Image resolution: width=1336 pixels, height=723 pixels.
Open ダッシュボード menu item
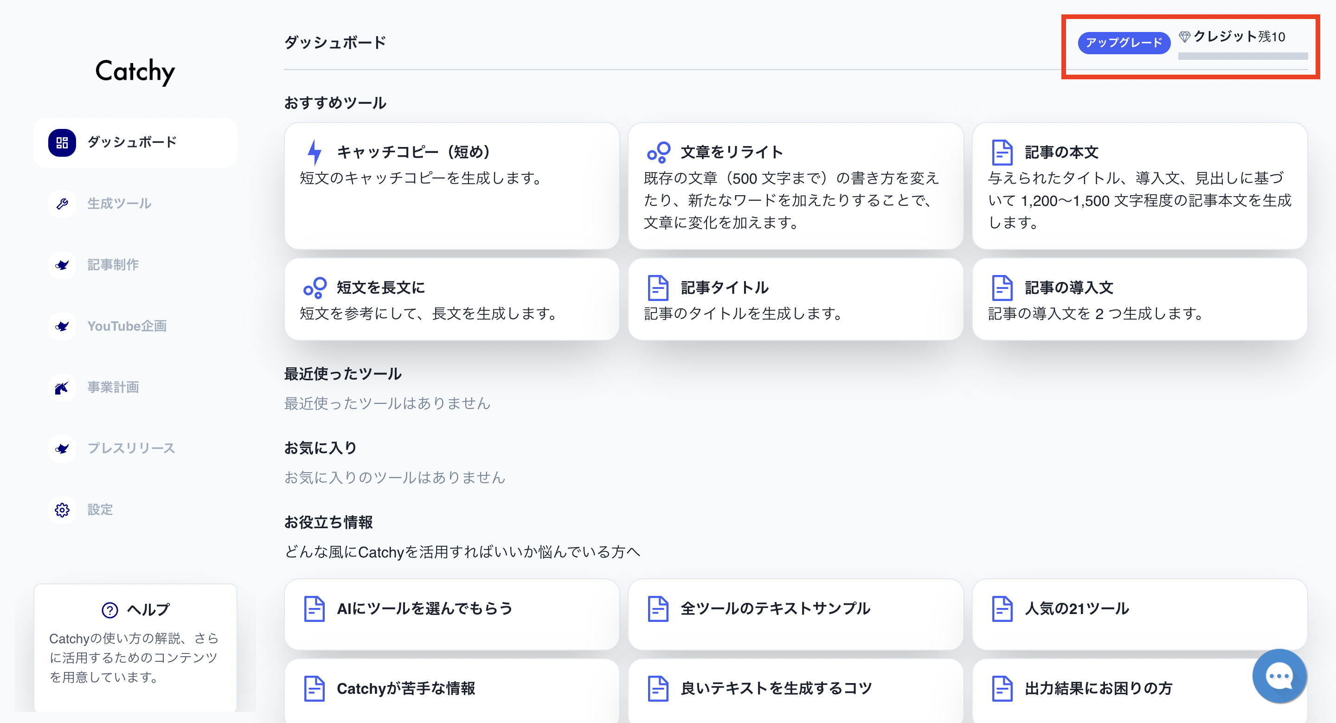(x=135, y=143)
